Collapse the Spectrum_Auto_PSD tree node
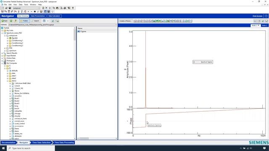The width and height of the screenshot is (269, 151). coord(2,33)
